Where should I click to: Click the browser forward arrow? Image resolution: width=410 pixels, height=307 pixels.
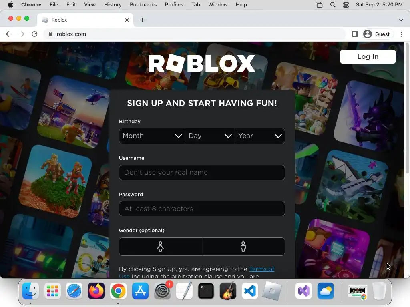22,34
